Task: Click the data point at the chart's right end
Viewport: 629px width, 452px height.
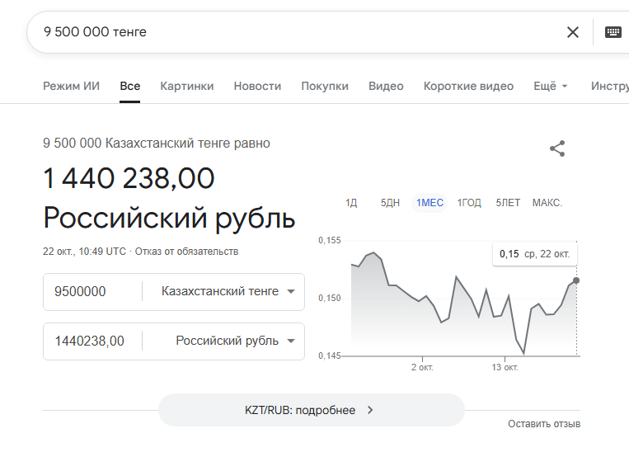Action: click(576, 280)
